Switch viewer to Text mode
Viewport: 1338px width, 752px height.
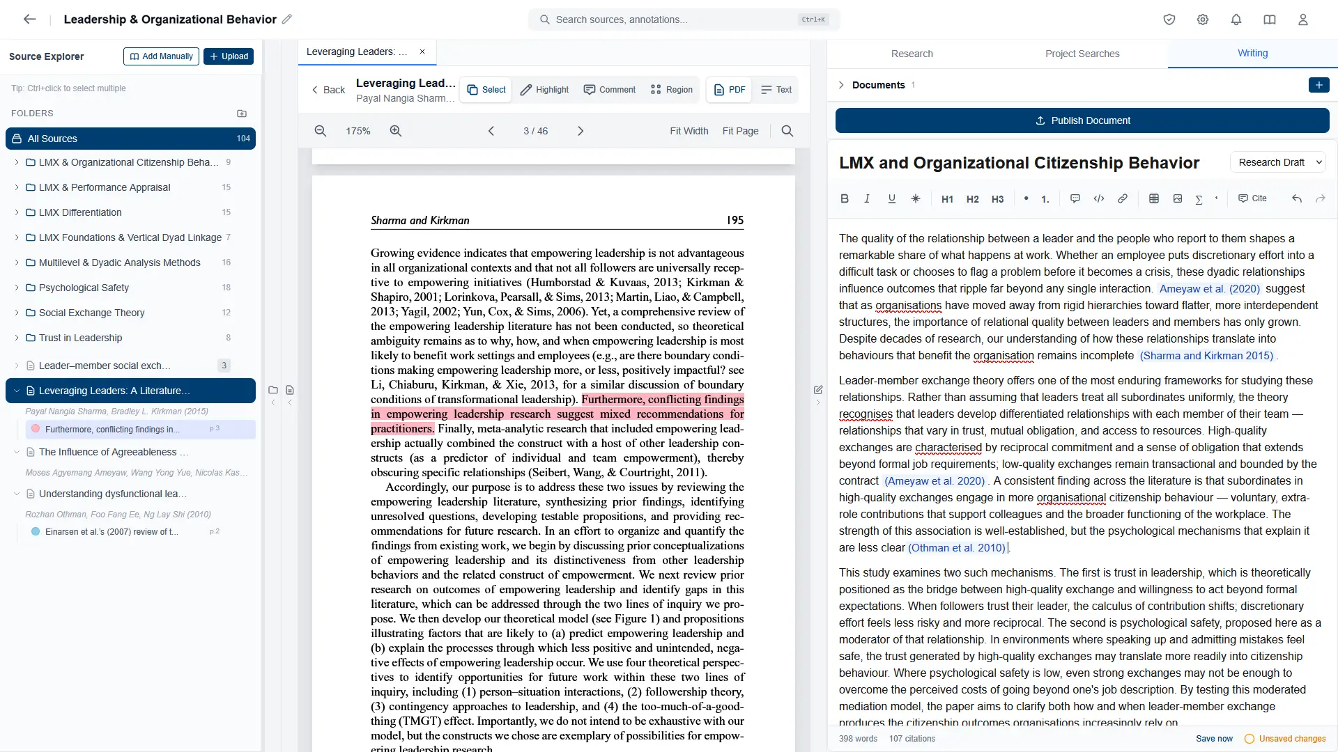click(776, 90)
